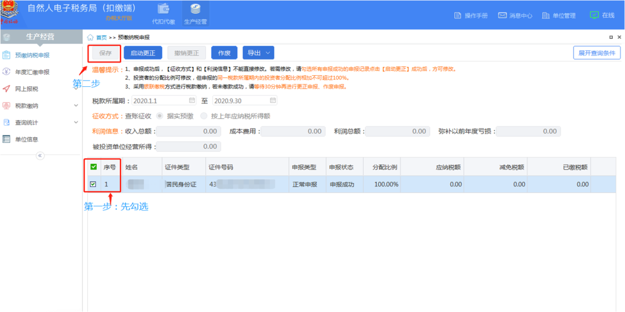Open the 代扣代缴 module icon
625x312 pixels.
(x=164, y=13)
